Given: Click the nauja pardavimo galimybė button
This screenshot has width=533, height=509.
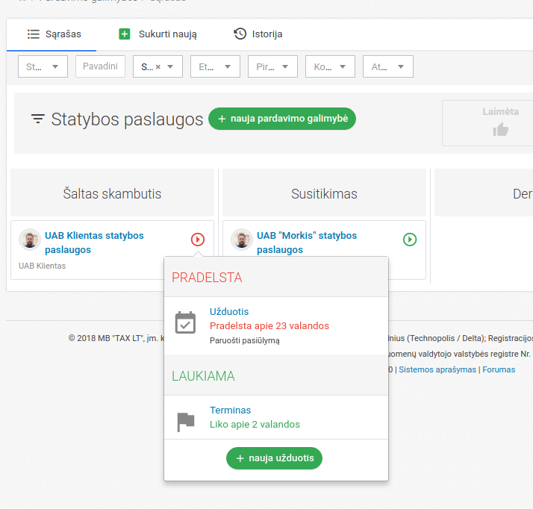Looking at the screenshot, I should [282, 119].
